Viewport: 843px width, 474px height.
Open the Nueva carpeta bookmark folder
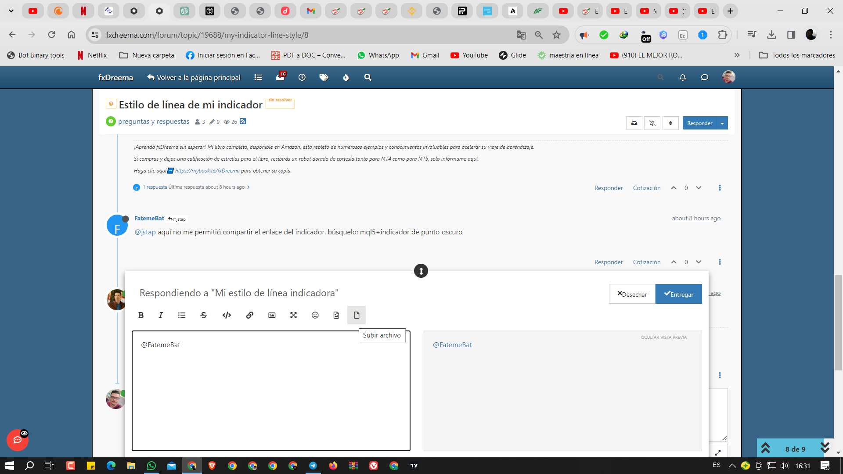[x=147, y=55]
